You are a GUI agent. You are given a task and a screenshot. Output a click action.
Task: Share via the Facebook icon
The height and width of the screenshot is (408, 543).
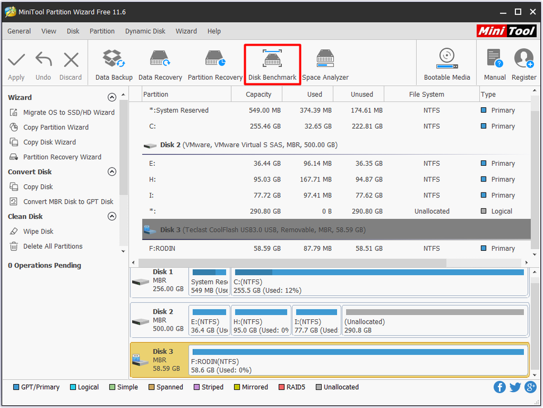coord(500,387)
